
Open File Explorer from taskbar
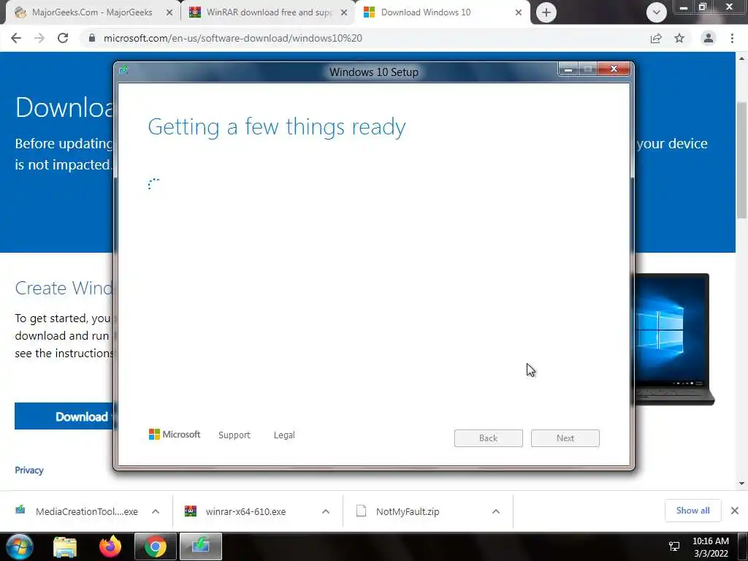click(65, 546)
